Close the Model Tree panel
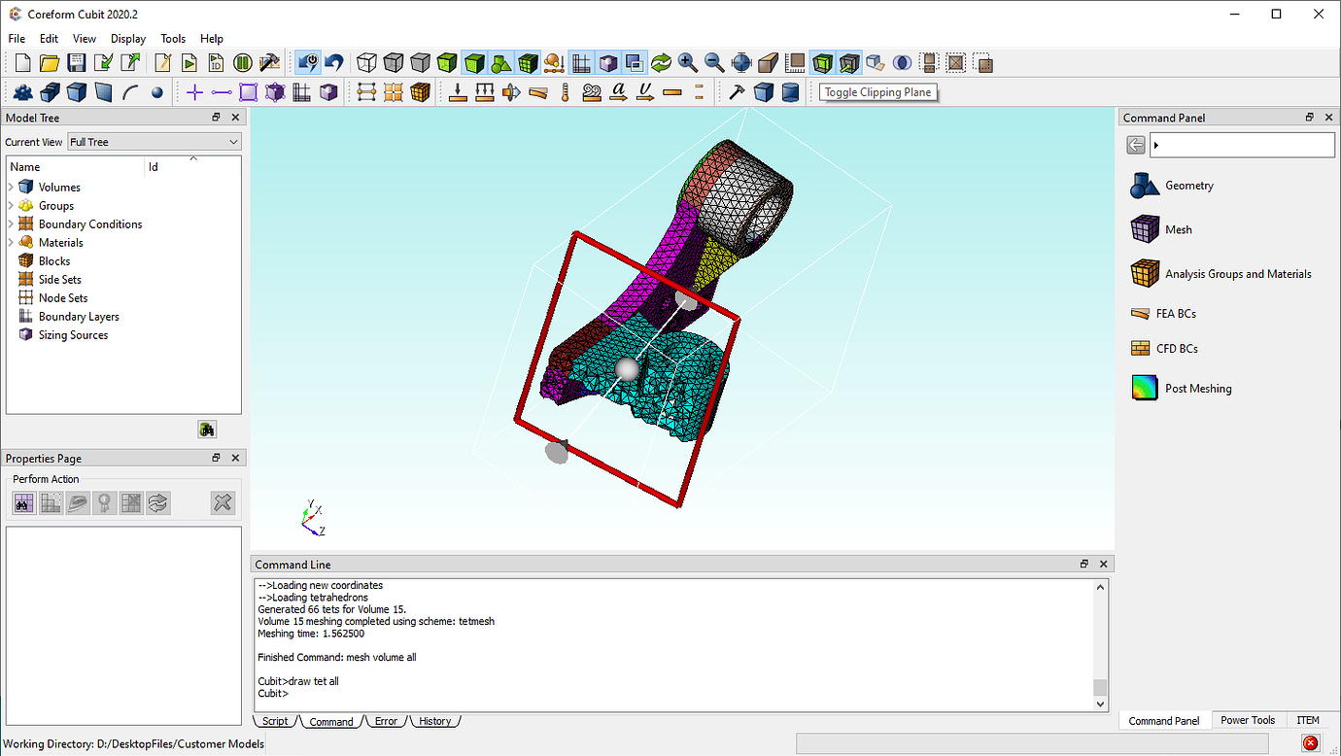 coord(235,118)
